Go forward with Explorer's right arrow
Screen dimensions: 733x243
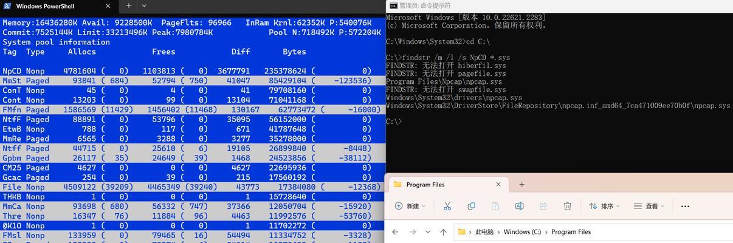pyautogui.click(x=413, y=231)
